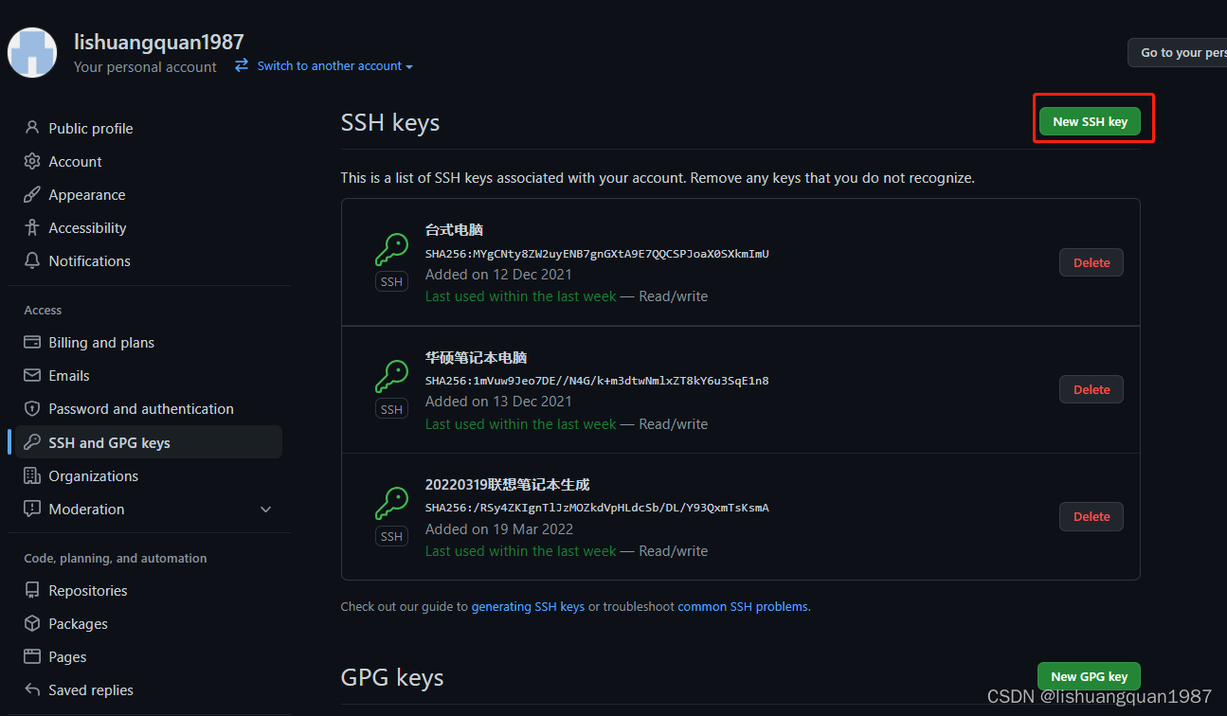
Task: Click the Notifications bell icon
Action: pyautogui.click(x=32, y=260)
